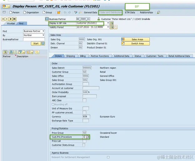Click the Account at customer field
This screenshot has height=161, width=195.
91,88
